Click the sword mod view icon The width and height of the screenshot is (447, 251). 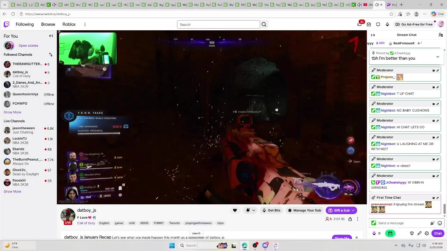tap(419, 233)
